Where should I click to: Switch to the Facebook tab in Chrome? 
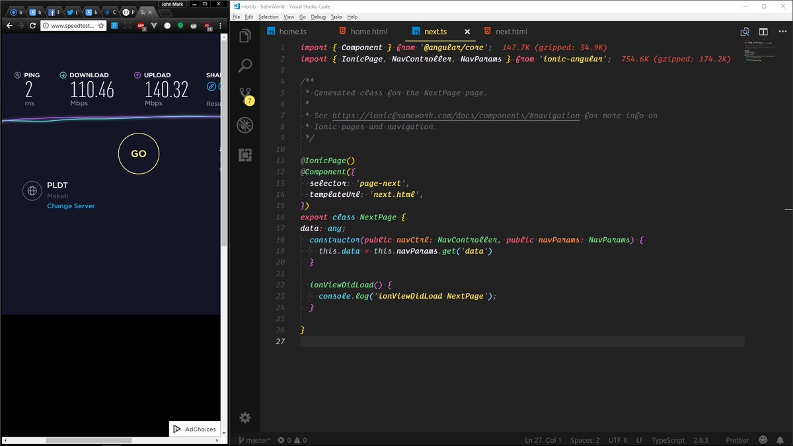point(55,13)
